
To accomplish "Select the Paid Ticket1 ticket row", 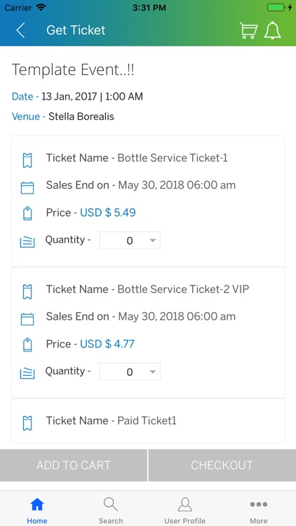I will pos(148,421).
